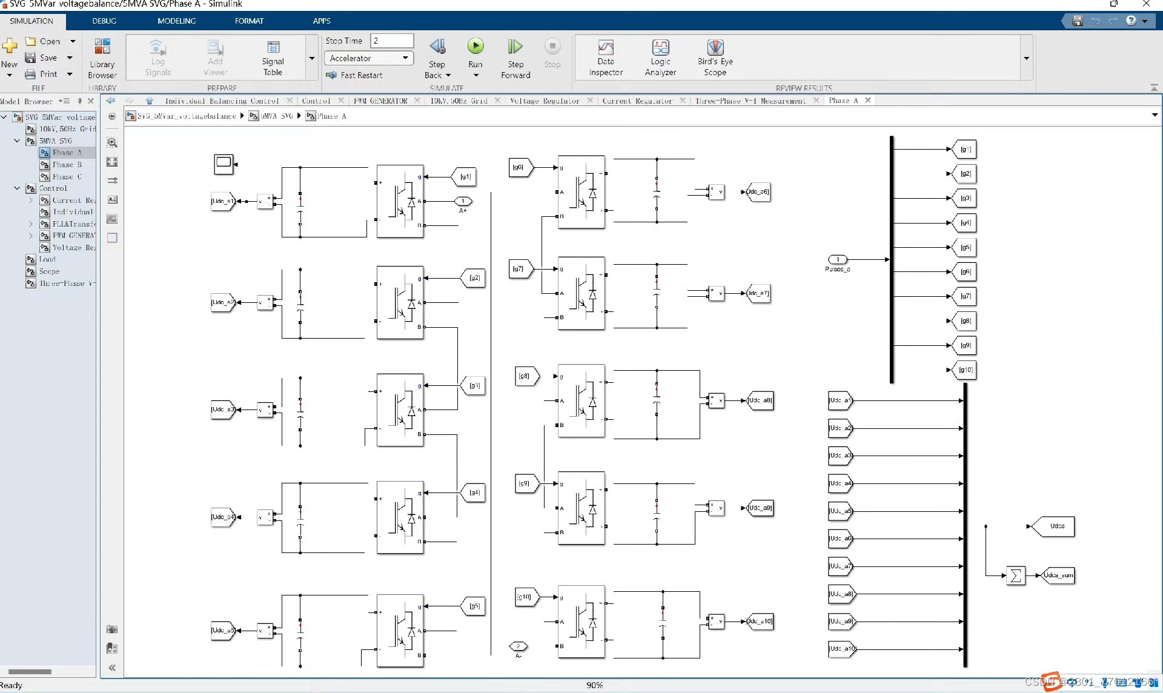Screen dimensions: 1163x693
Task: Select the [g1] From block
Action: [x=464, y=177]
